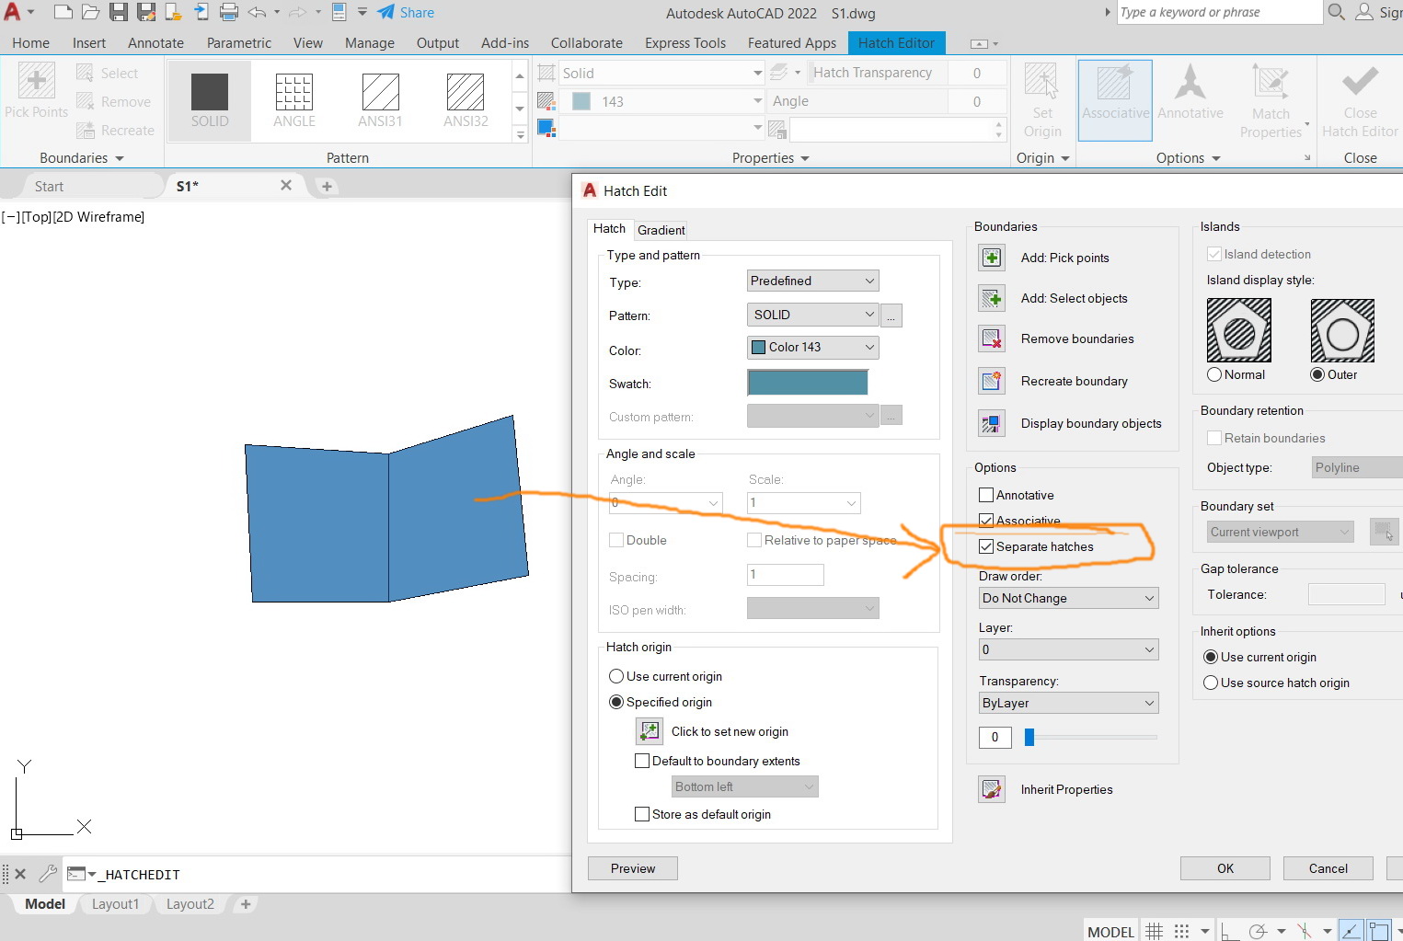Screen dimensions: 1403x941
Task: Select the Use current origin radio button
Action: (x=616, y=676)
